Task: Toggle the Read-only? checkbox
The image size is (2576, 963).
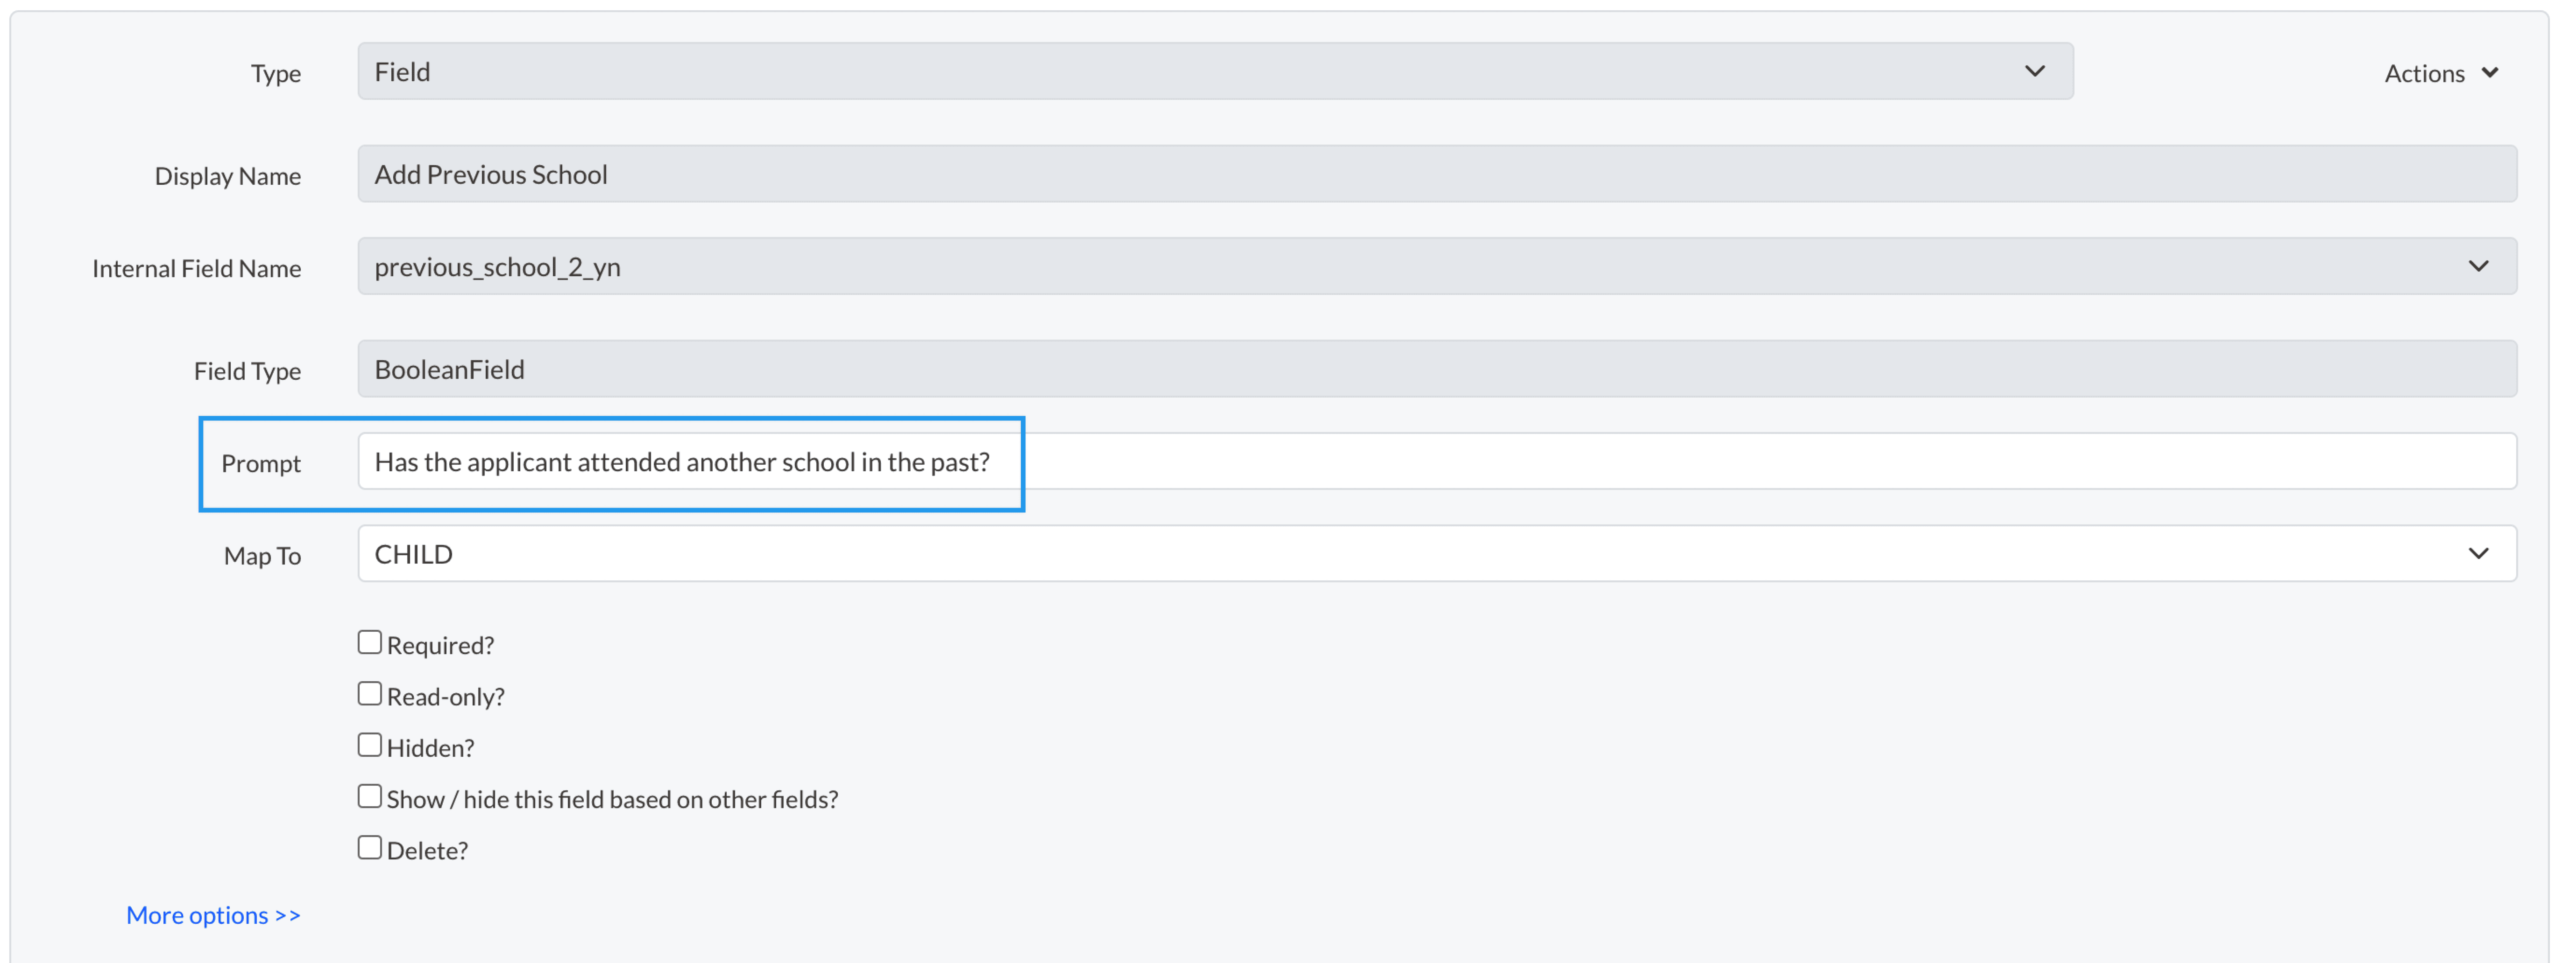Action: click(370, 694)
